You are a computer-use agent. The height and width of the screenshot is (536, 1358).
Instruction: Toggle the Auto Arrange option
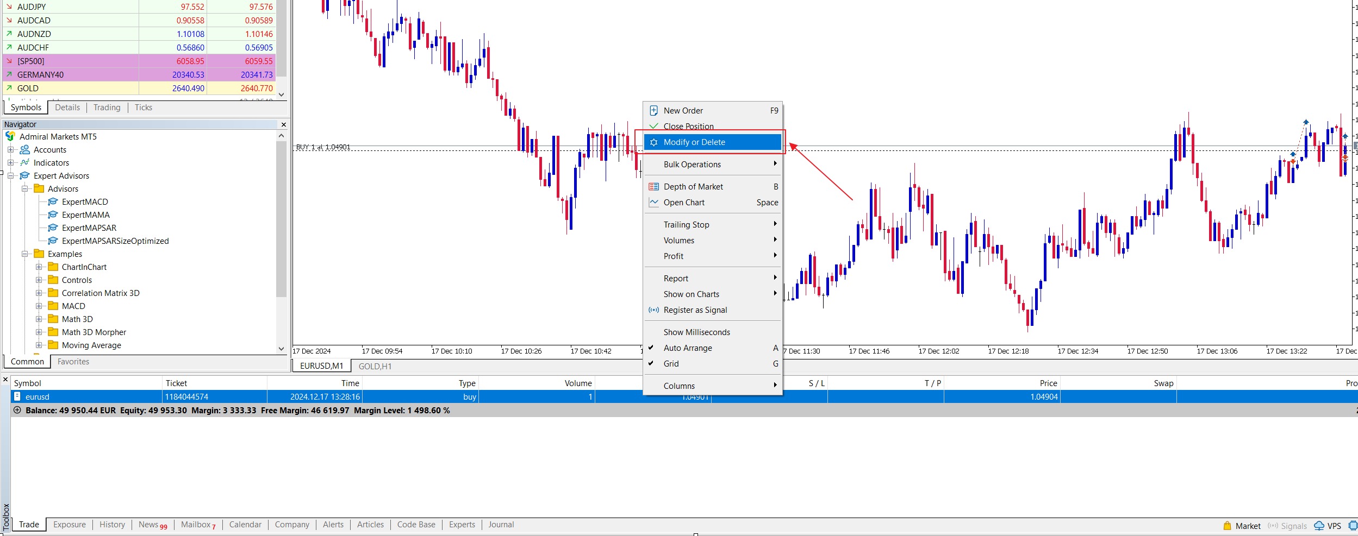(x=713, y=348)
